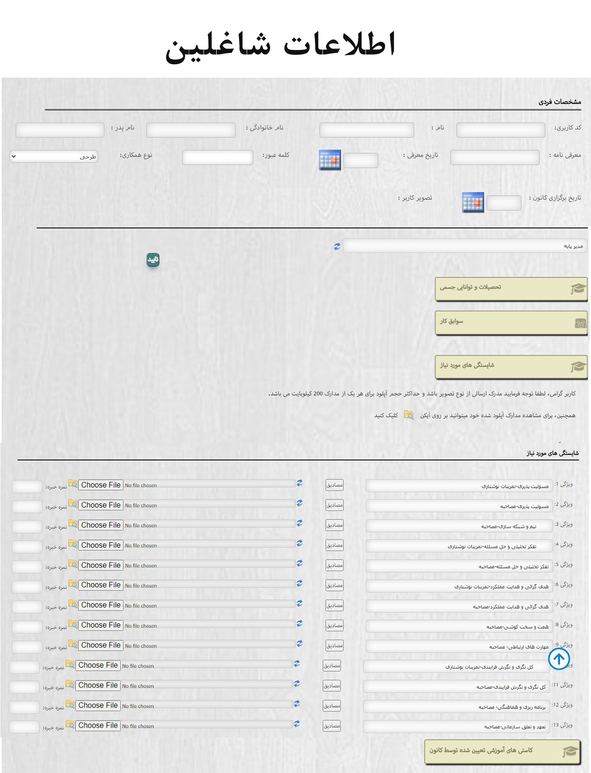Expand the تحصیلات و توانایی جسمی section
Viewport: 591px width, 773px height.
pos(511,288)
